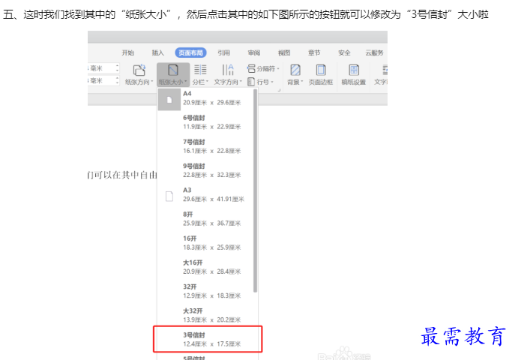The image size is (512, 360).
Task: Open the 行号 line numbers dropdown
Action: click(x=260, y=81)
